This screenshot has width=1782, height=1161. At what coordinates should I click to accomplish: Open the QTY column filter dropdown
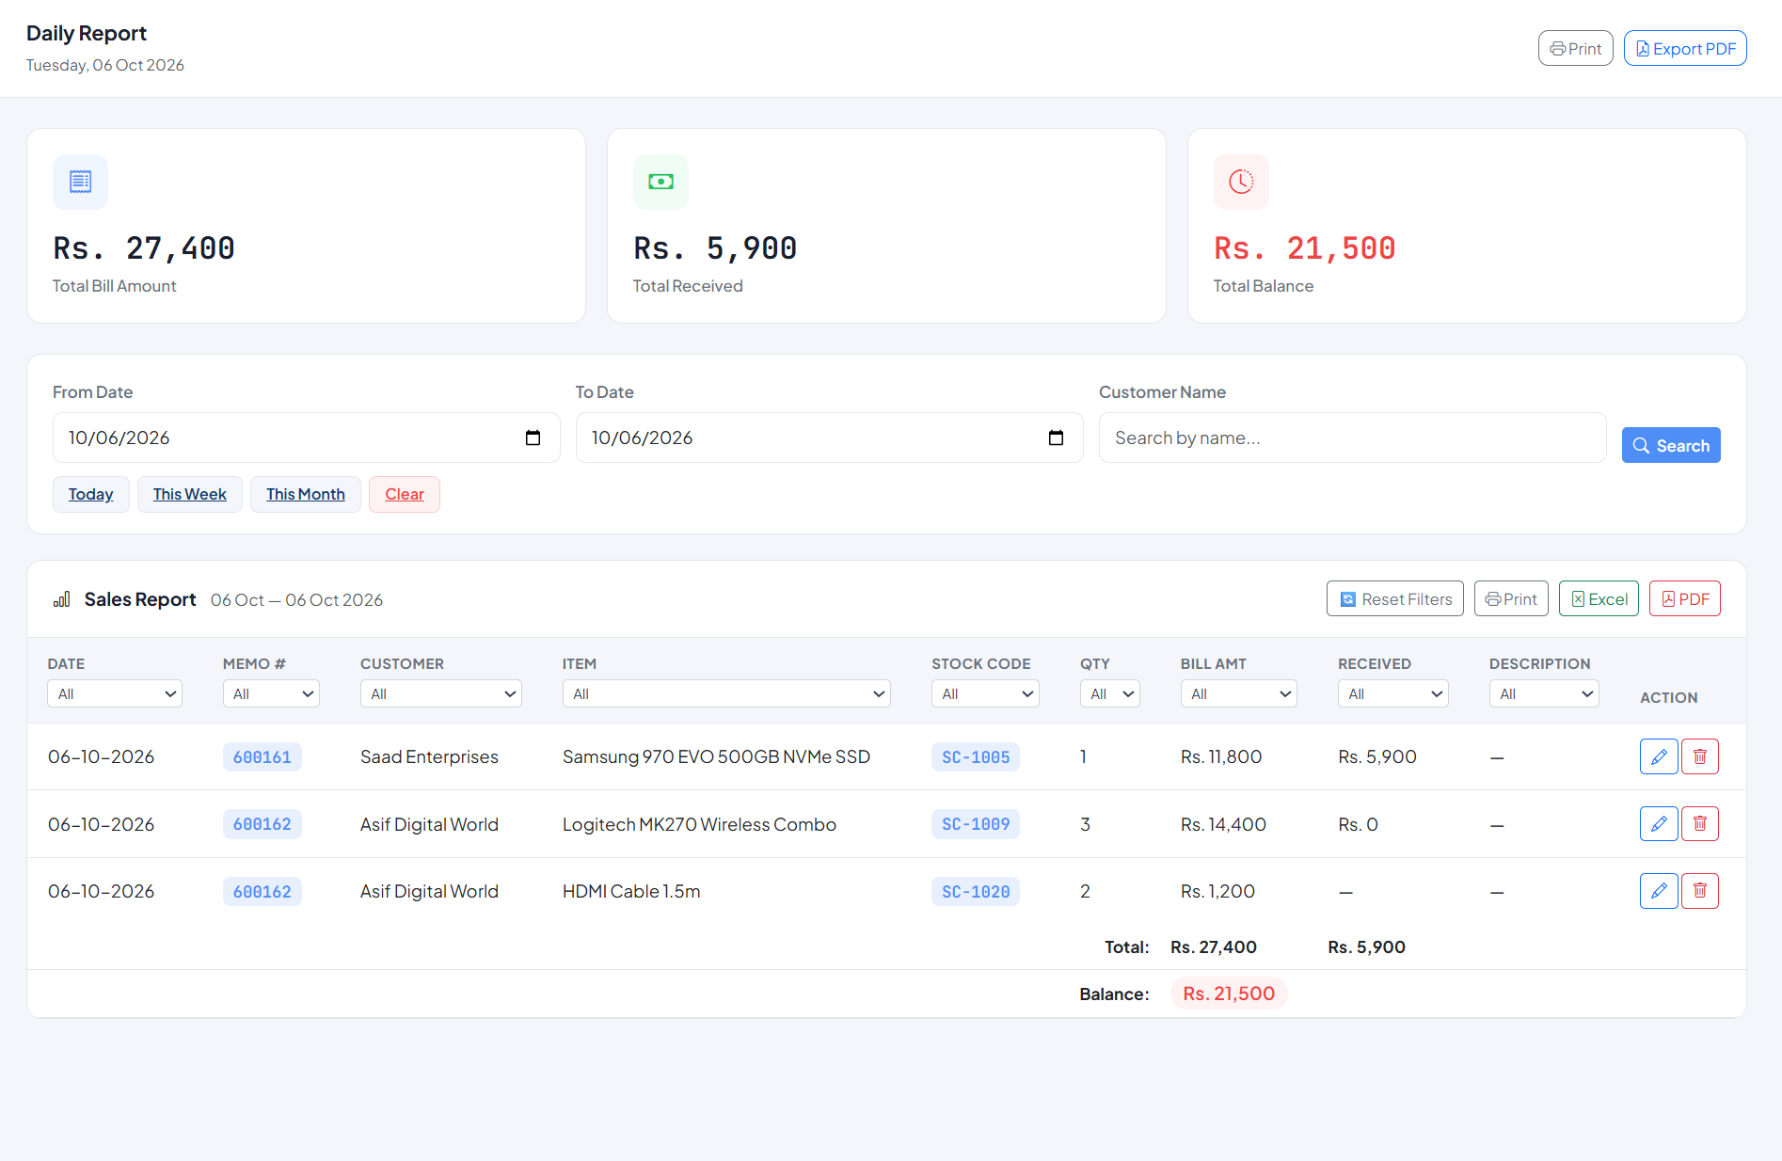(1110, 693)
